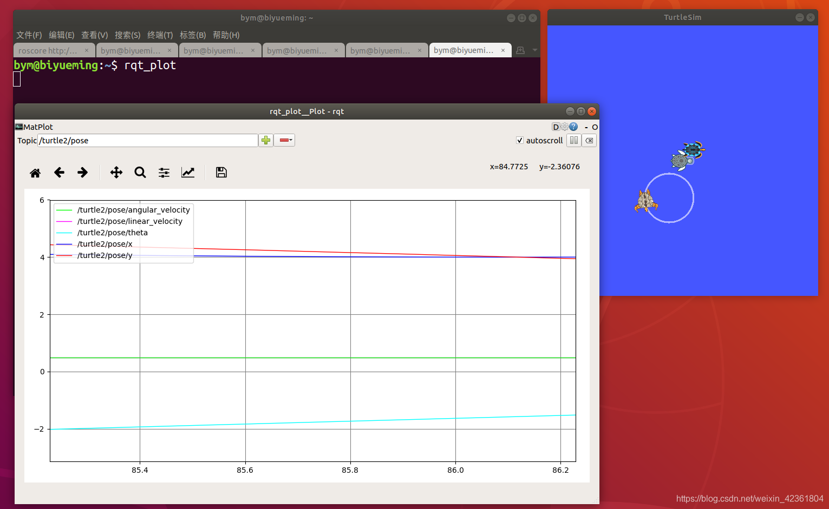Viewport: 829px width, 509px height.
Task: Click the '-' undock button in rqt
Action: tap(586, 127)
